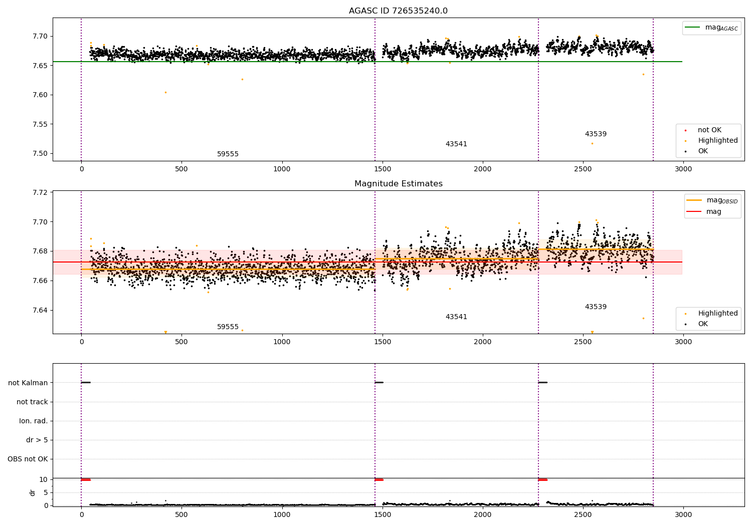Click the 43539 annotation in the AGASC ID plot

pyautogui.click(x=596, y=134)
